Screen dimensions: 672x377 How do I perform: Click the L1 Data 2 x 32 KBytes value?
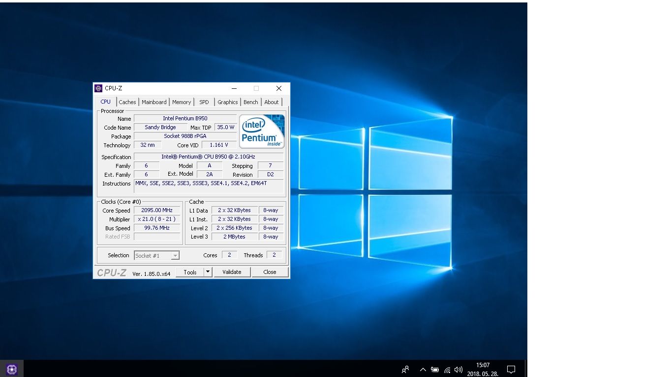(x=234, y=210)
